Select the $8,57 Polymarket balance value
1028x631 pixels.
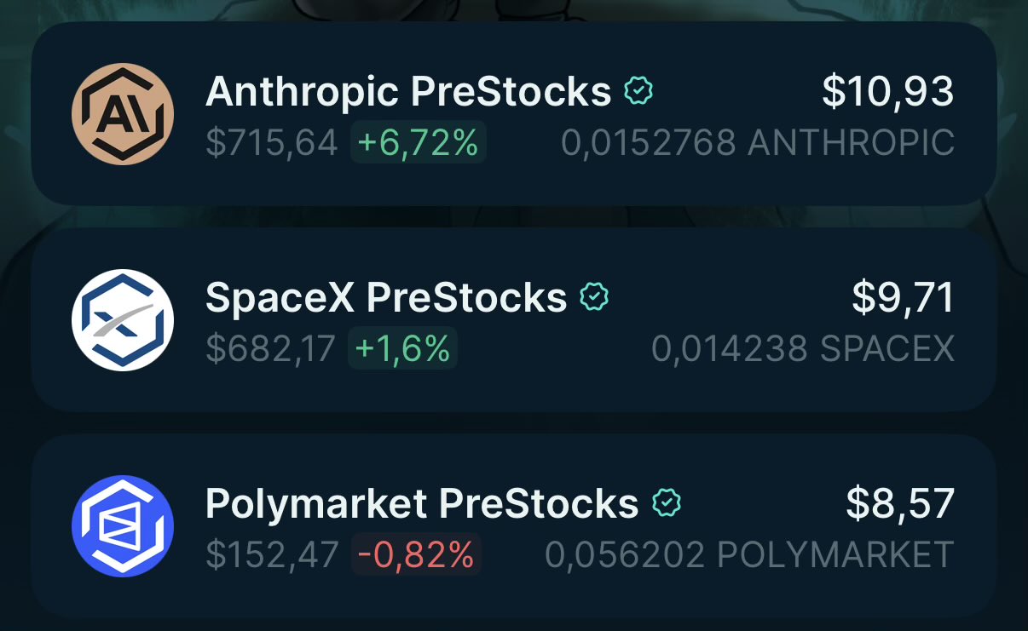click(x=899, y=503)
